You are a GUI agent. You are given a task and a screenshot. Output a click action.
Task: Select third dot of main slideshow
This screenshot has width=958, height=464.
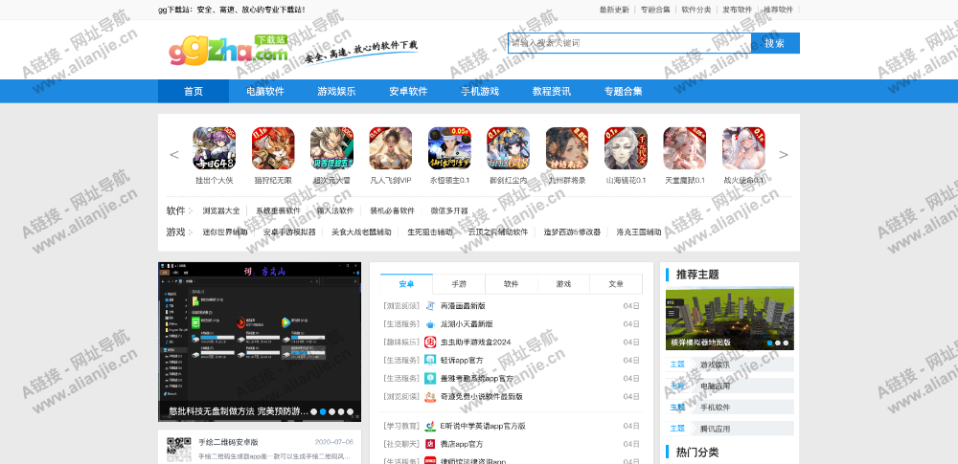coord(331,412)
